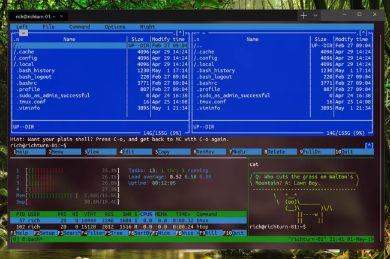
Task: Select the htop process row (PID 102)
Action: [x=128, y=227]
